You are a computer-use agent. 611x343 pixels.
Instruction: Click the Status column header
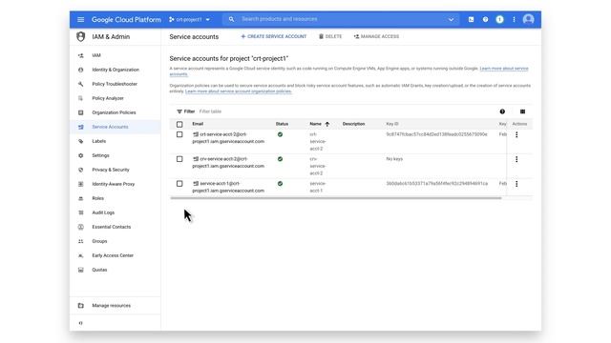pyautogui.click(x=282, y=124)
